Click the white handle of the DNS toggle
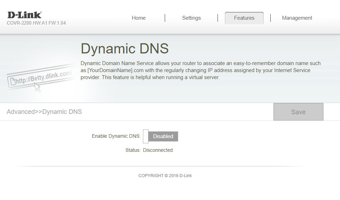340x200 pixels. (x=145, y=136)
